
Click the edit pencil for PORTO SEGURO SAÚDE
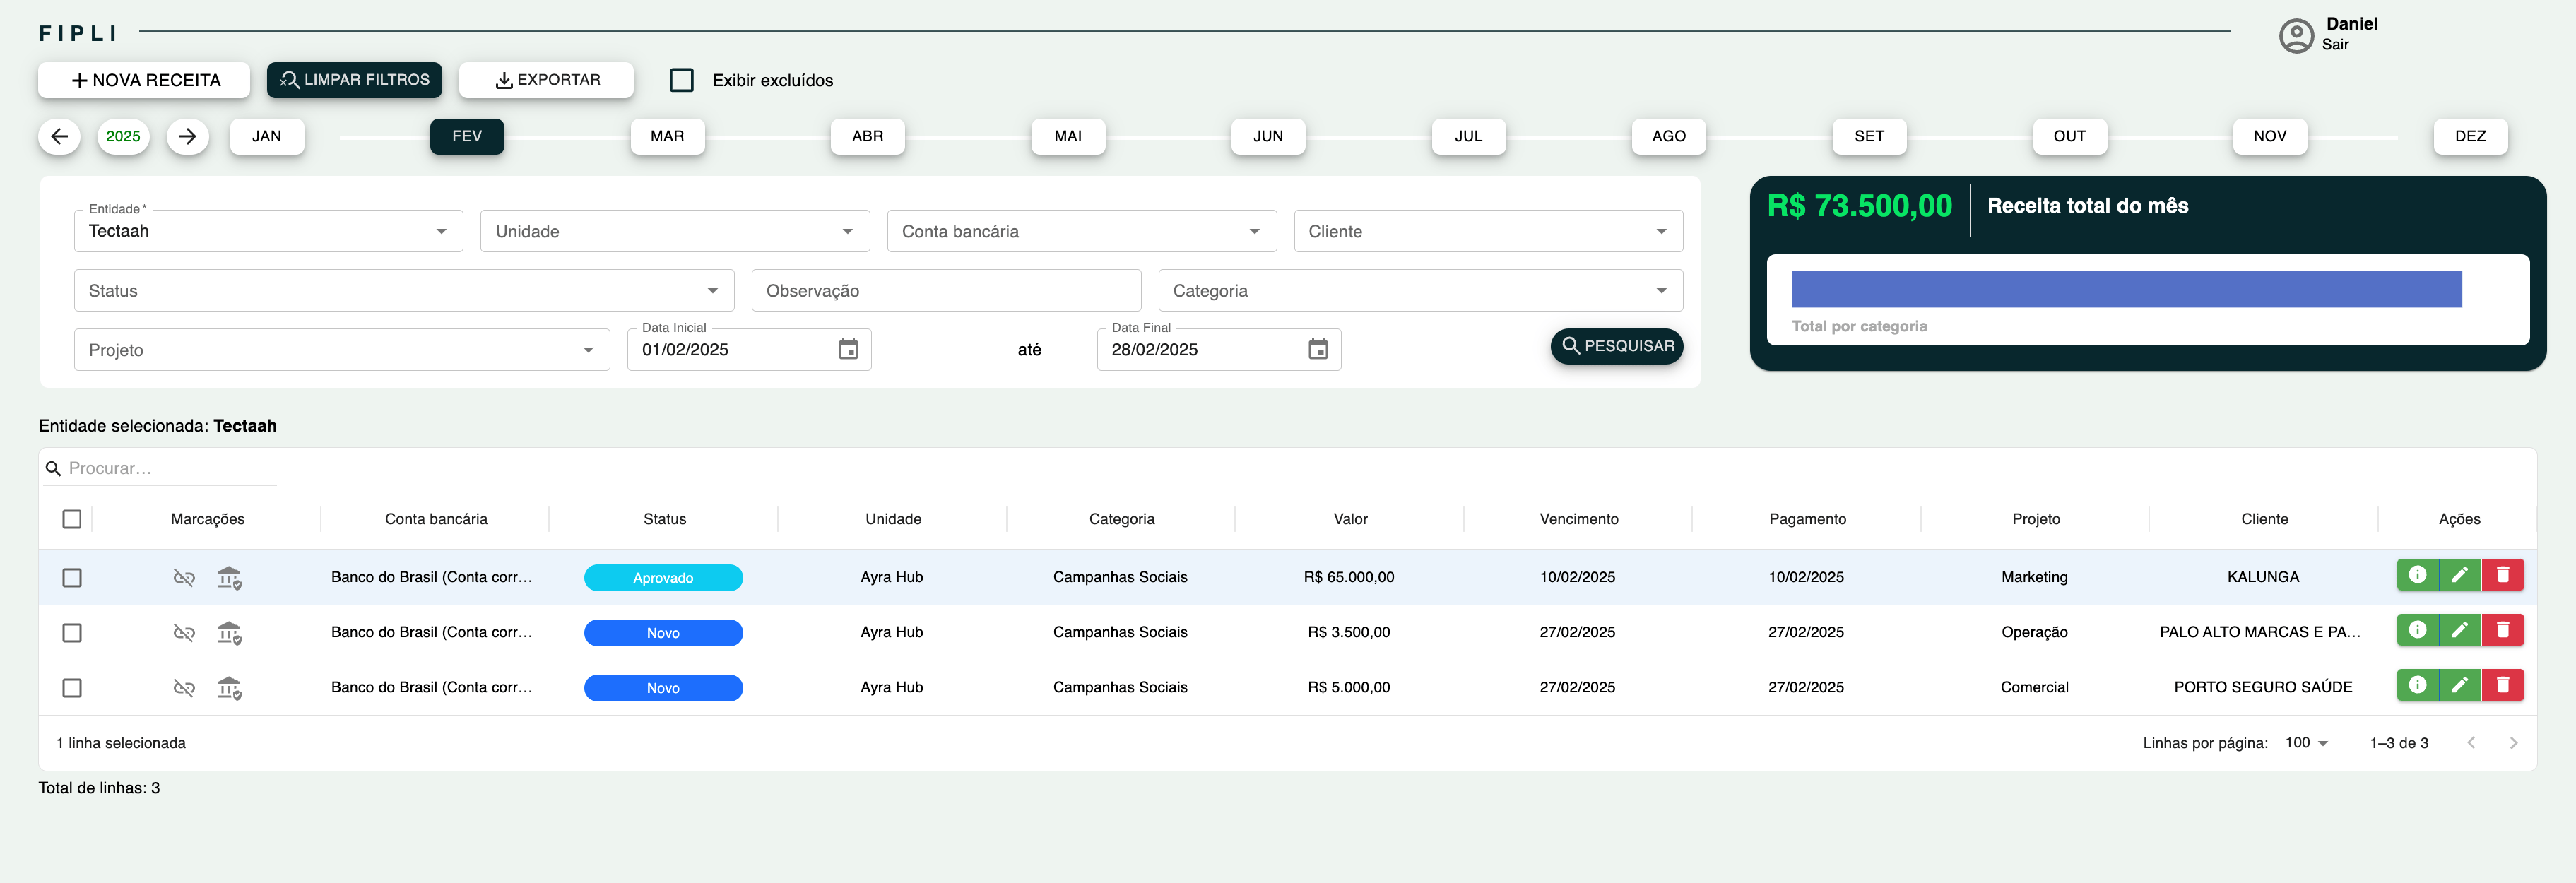(2459, 685)
